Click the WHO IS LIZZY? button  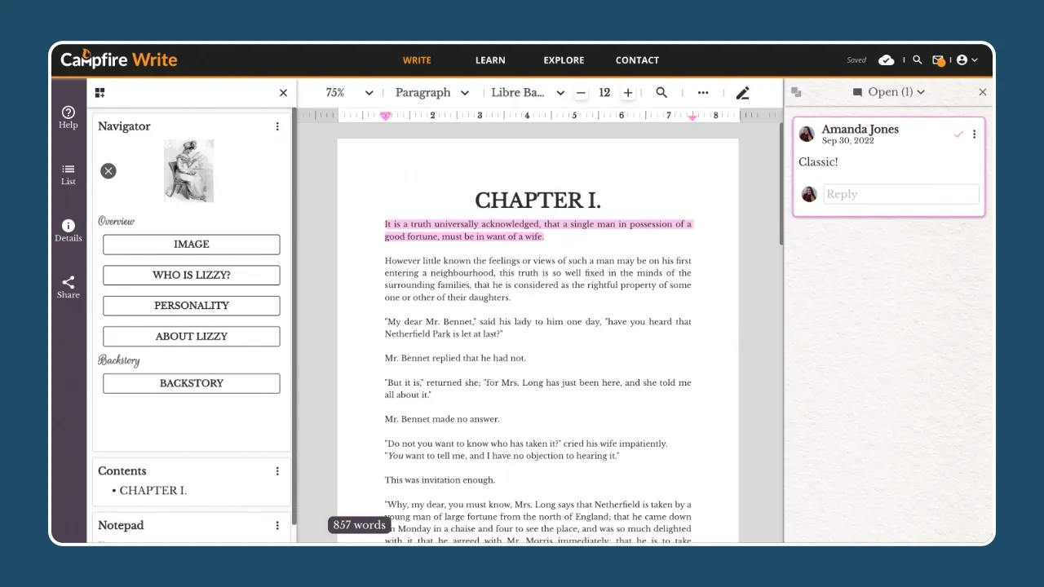(191, 275)
